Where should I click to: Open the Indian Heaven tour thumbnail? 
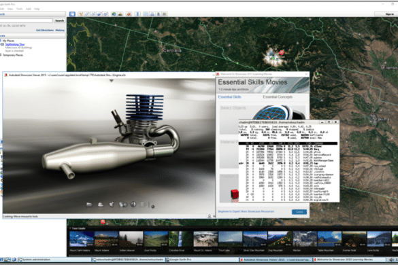coord(131,239)
